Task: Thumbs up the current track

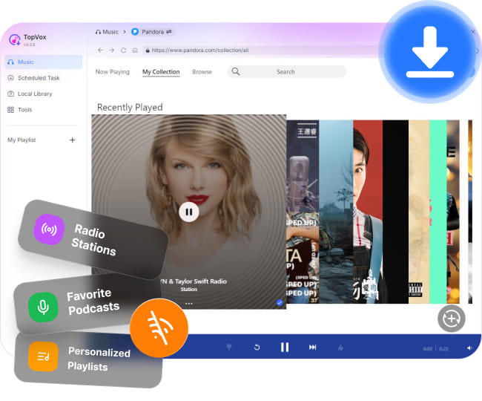Action: [x=340, y=348]
